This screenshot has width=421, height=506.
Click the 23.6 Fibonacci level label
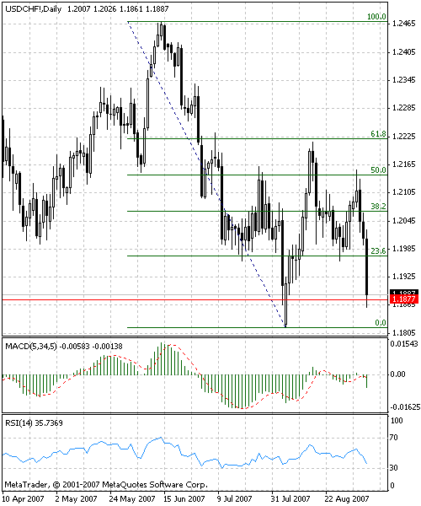coord(378,251)
